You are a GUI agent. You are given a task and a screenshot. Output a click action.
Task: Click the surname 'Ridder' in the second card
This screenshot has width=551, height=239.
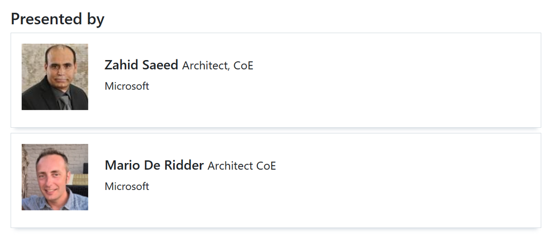pos(184,165)
